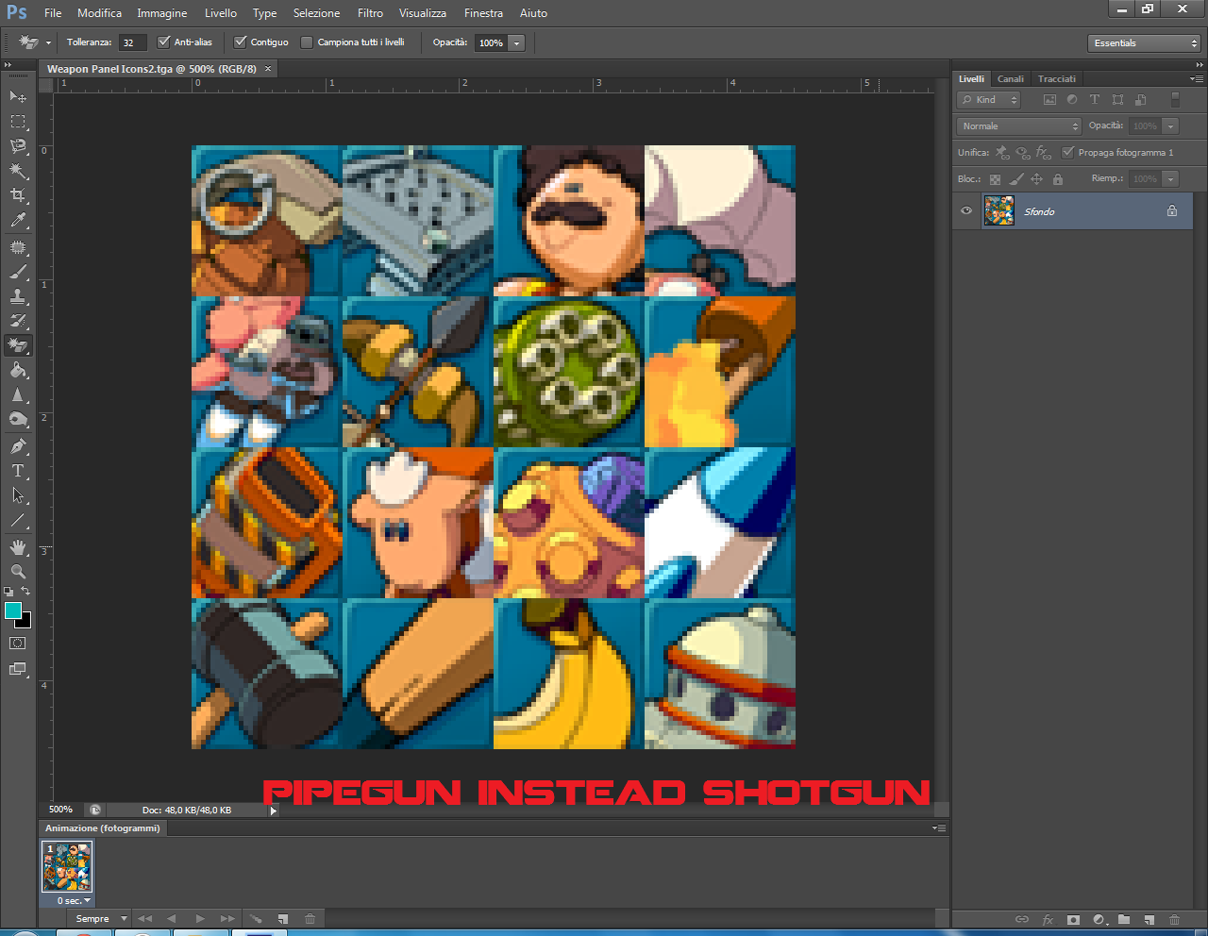Select the Magic Eraser tool
1208x936 pixels.
(18, 345)
